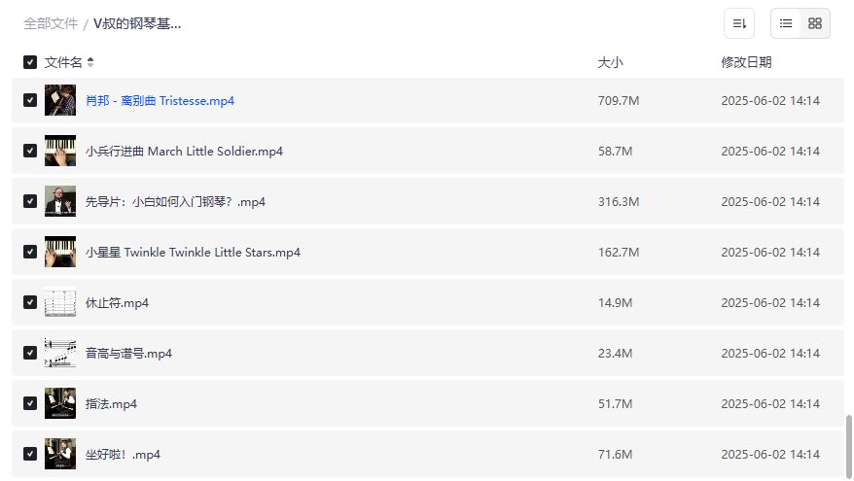Switch to grid view

tap(815, 23)
